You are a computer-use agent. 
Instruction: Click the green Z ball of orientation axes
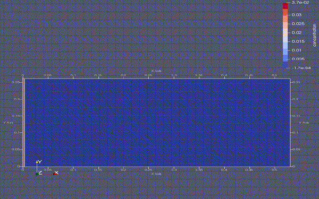pyautogui.click(x=37, y=174)
